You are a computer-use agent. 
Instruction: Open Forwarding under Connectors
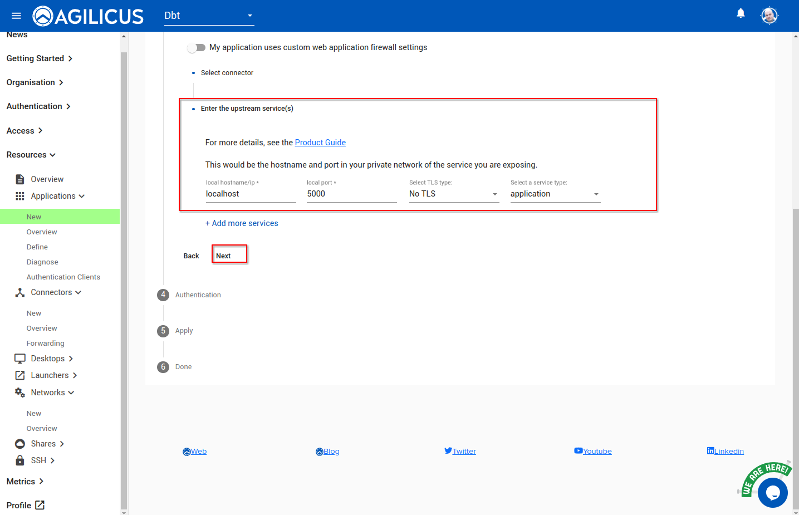[45, 344]
